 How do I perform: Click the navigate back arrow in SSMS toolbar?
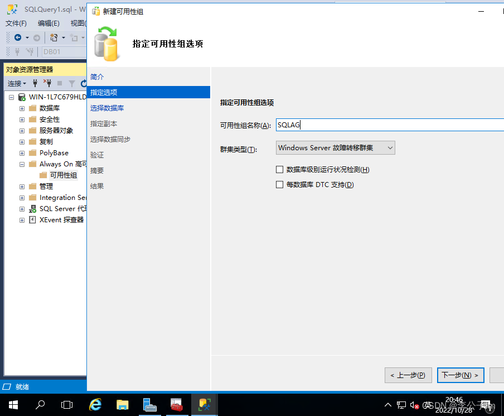tap(18, 37)
